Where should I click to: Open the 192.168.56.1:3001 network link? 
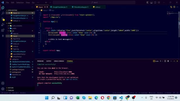coord(64,74)
